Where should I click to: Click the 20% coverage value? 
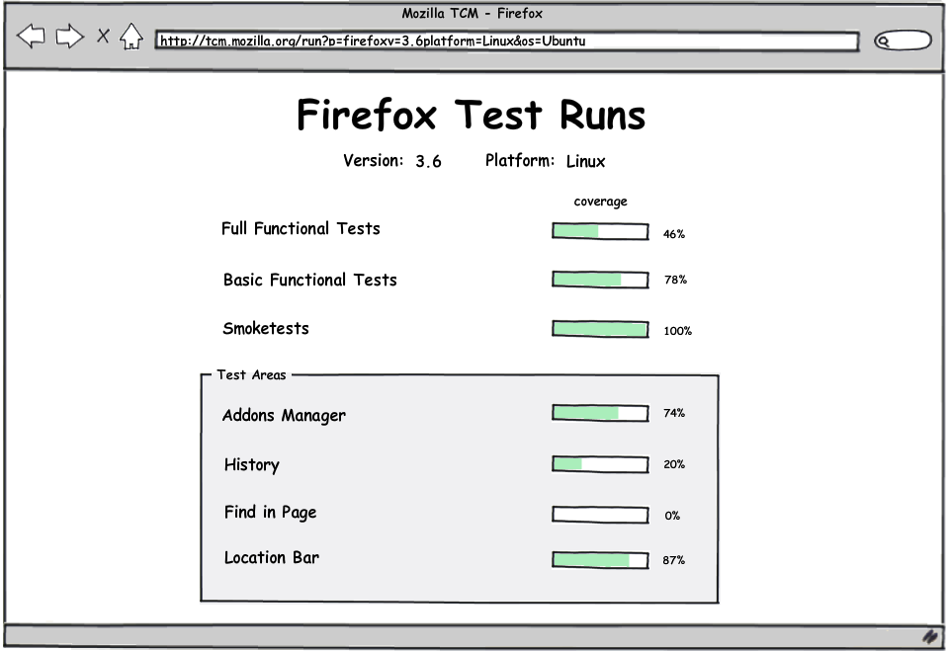674,464
